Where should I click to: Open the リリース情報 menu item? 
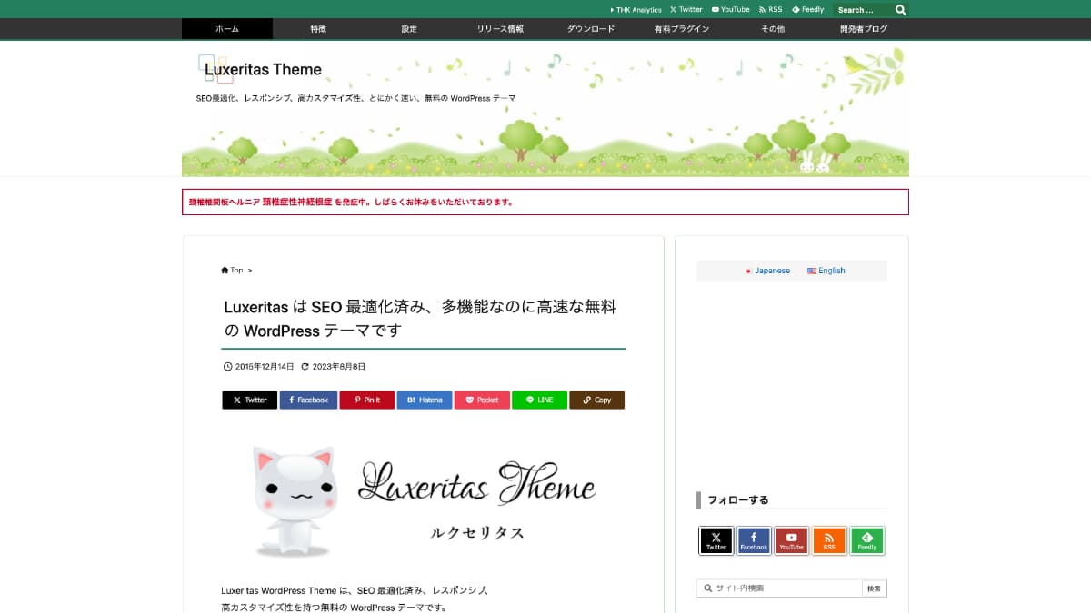click(500, 29)
